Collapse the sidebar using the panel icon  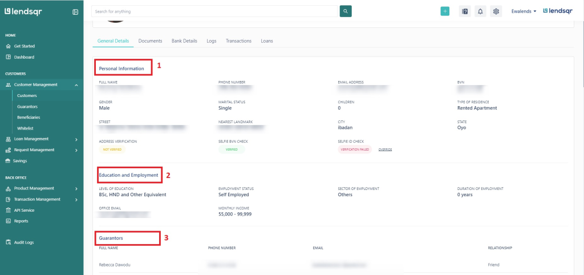coord(75,12)
